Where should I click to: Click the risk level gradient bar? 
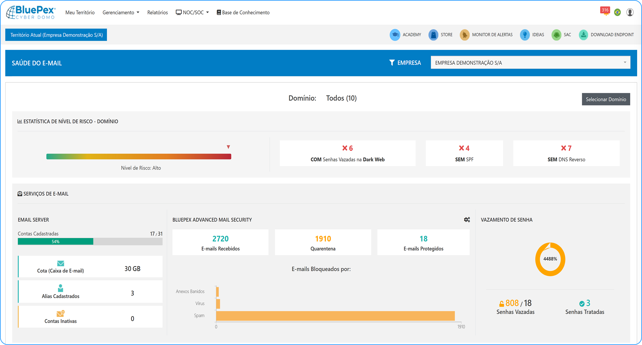click(x=139, y=157)
